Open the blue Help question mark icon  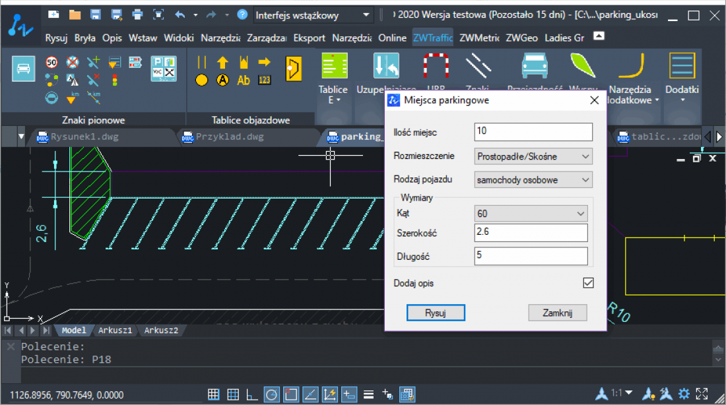(x=242, y=15)
